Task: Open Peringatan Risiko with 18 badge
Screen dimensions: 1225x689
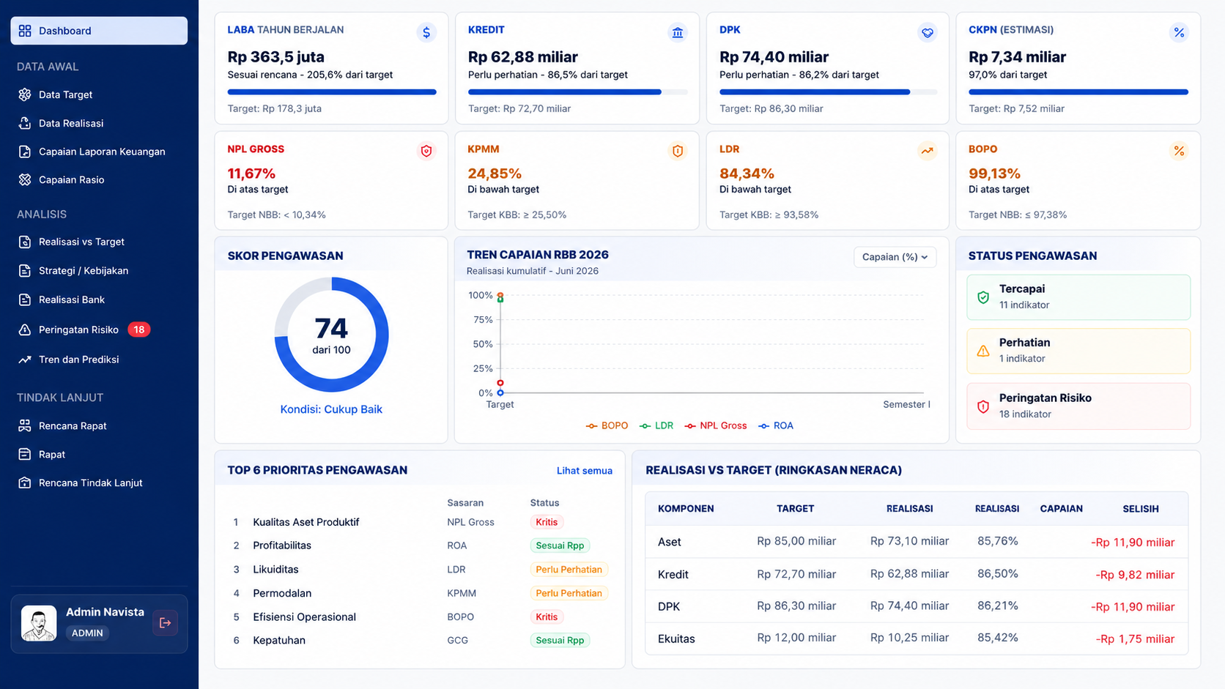Action: pyautogui.click(x=99, y=329)
